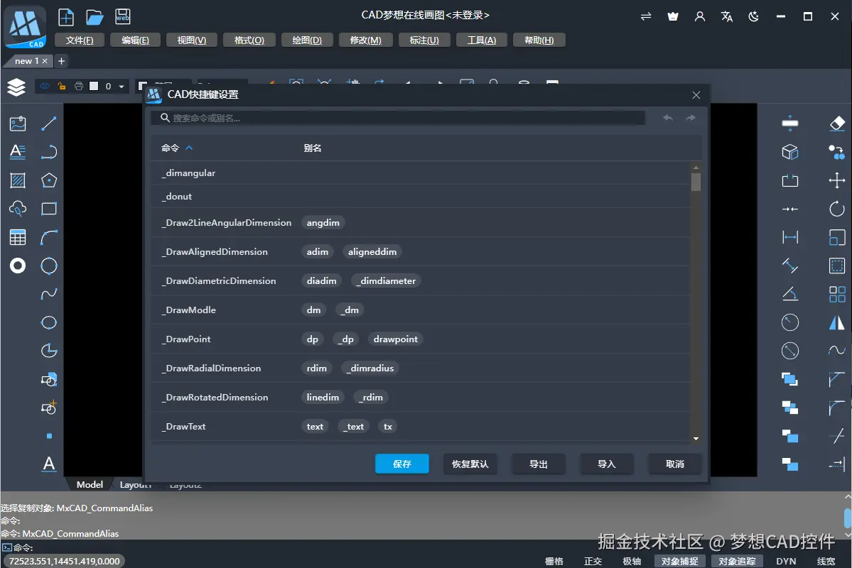Viewport: 852px width, 568px height.
Task: Switch to the Model tab
Action: pyautogui.click(x=90, y=485)
